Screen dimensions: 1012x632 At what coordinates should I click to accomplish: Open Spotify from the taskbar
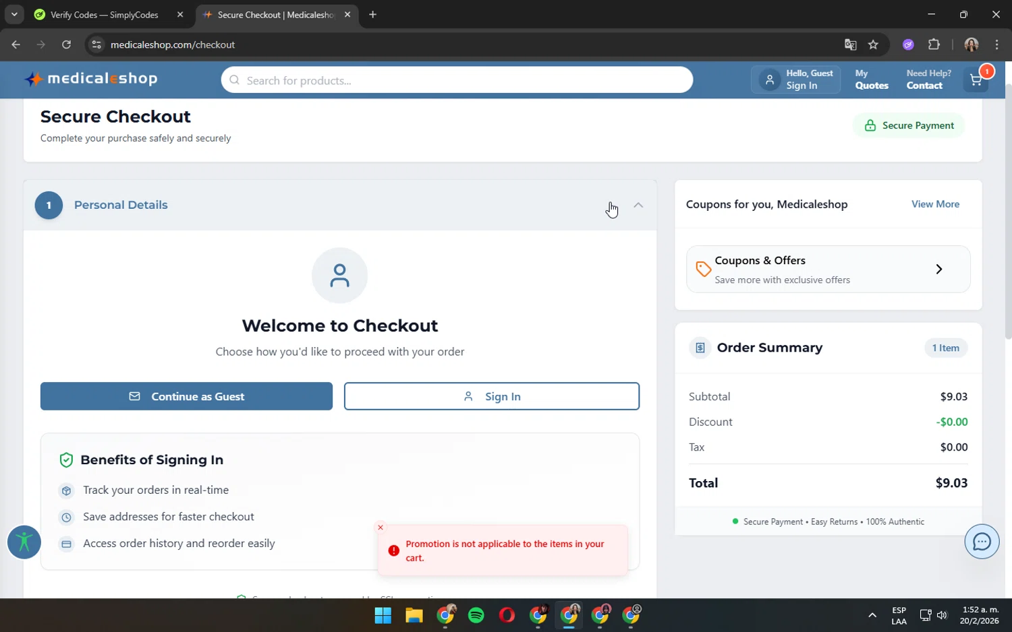pos(476,615)
